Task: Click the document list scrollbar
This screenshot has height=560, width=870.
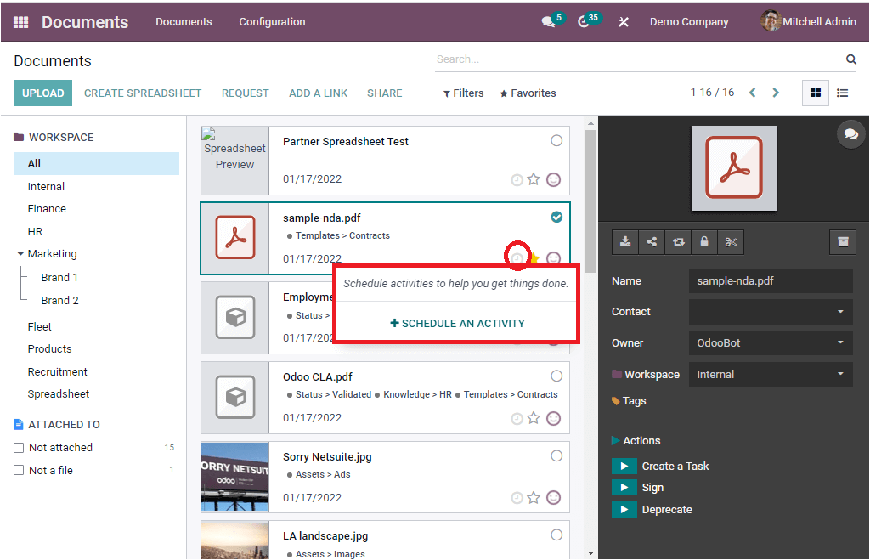Action: pyautogui.click(x=591, y=201)
